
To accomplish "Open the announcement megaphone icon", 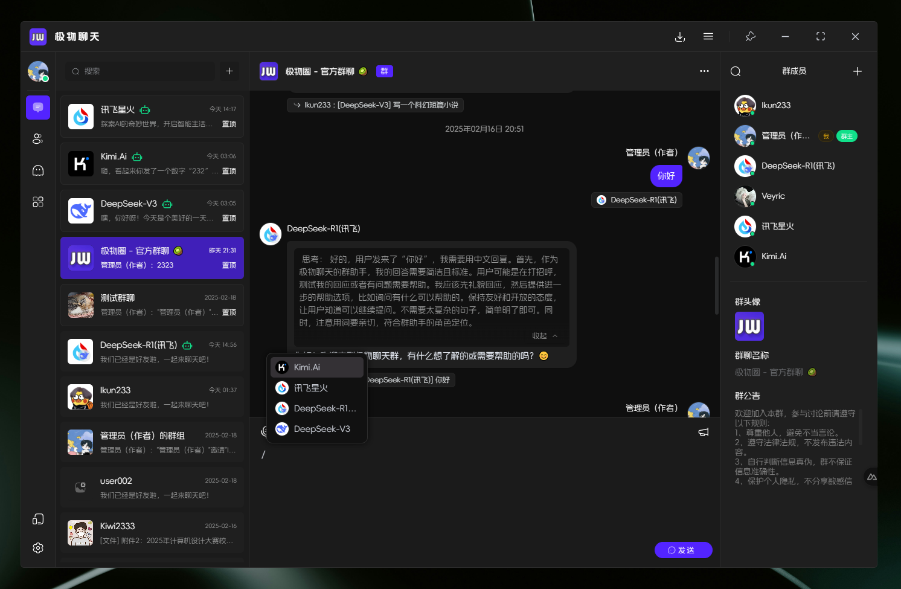I will pyautogui.click(x=704, y=432).
